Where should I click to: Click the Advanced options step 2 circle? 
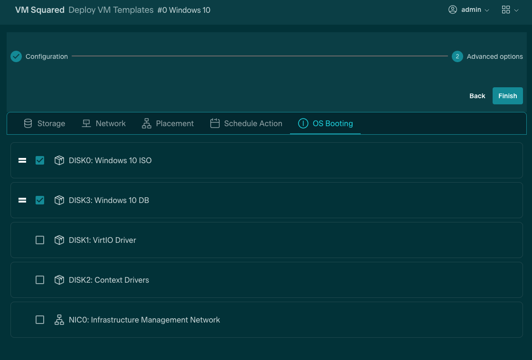click(x=457, y=56)
